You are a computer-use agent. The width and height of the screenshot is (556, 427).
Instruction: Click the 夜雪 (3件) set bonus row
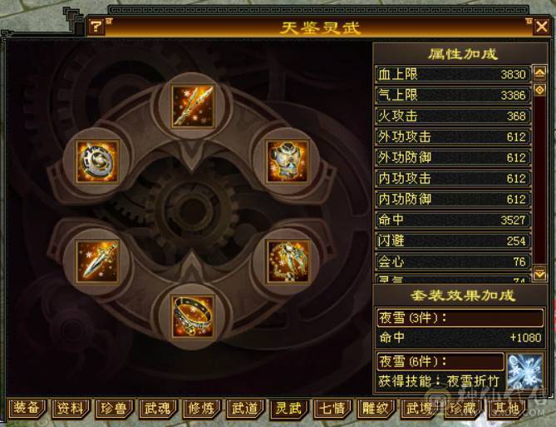coord(460,318)
